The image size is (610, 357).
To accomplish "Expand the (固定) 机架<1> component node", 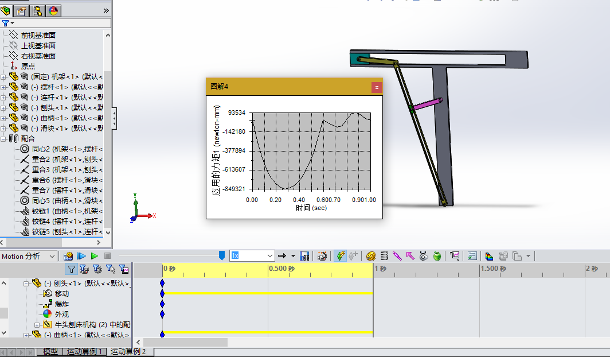I will (3, 77).
